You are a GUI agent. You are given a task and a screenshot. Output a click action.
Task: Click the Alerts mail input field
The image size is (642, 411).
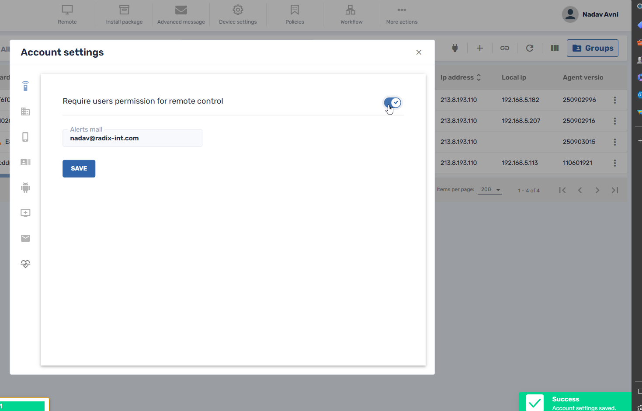132,138
